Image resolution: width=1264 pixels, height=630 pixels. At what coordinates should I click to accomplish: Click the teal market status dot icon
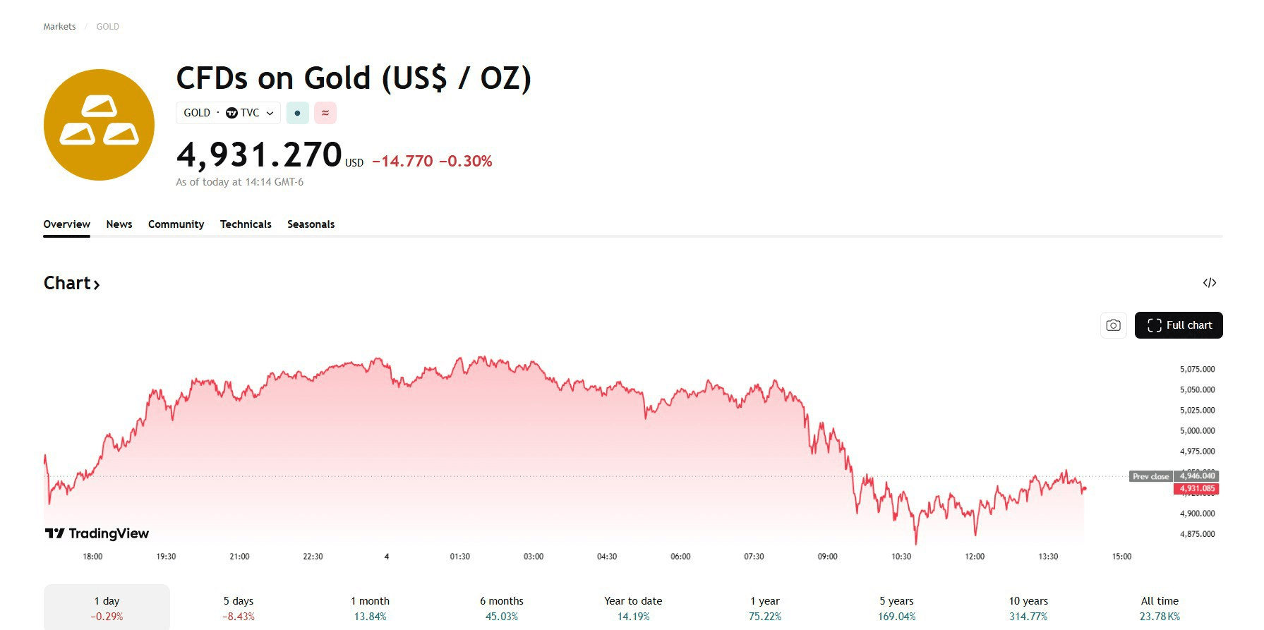(x=297, y=113)
